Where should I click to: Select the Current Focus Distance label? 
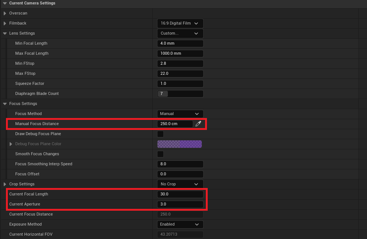(31, 214)
